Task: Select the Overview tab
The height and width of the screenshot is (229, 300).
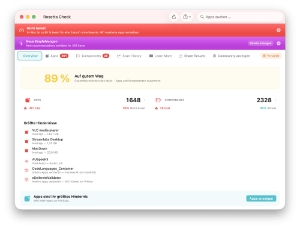Action: point(30,56)
